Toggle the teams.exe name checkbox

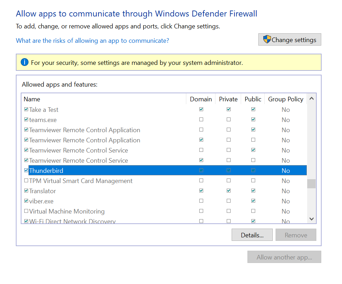tap(26, 120)
